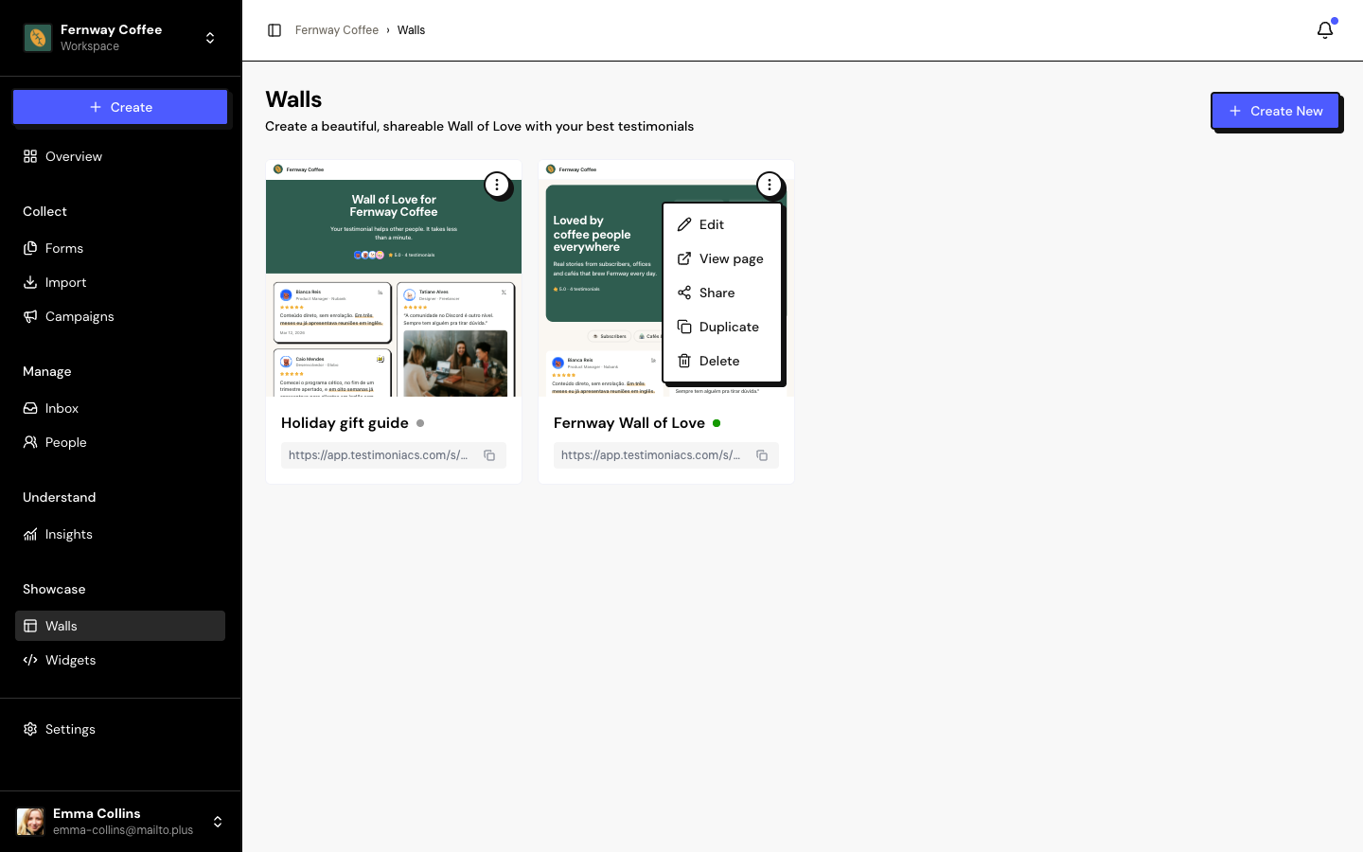Click the Fernway Wall of Love URL field
Screen dimensions: 1363x852
pos(666,455)
